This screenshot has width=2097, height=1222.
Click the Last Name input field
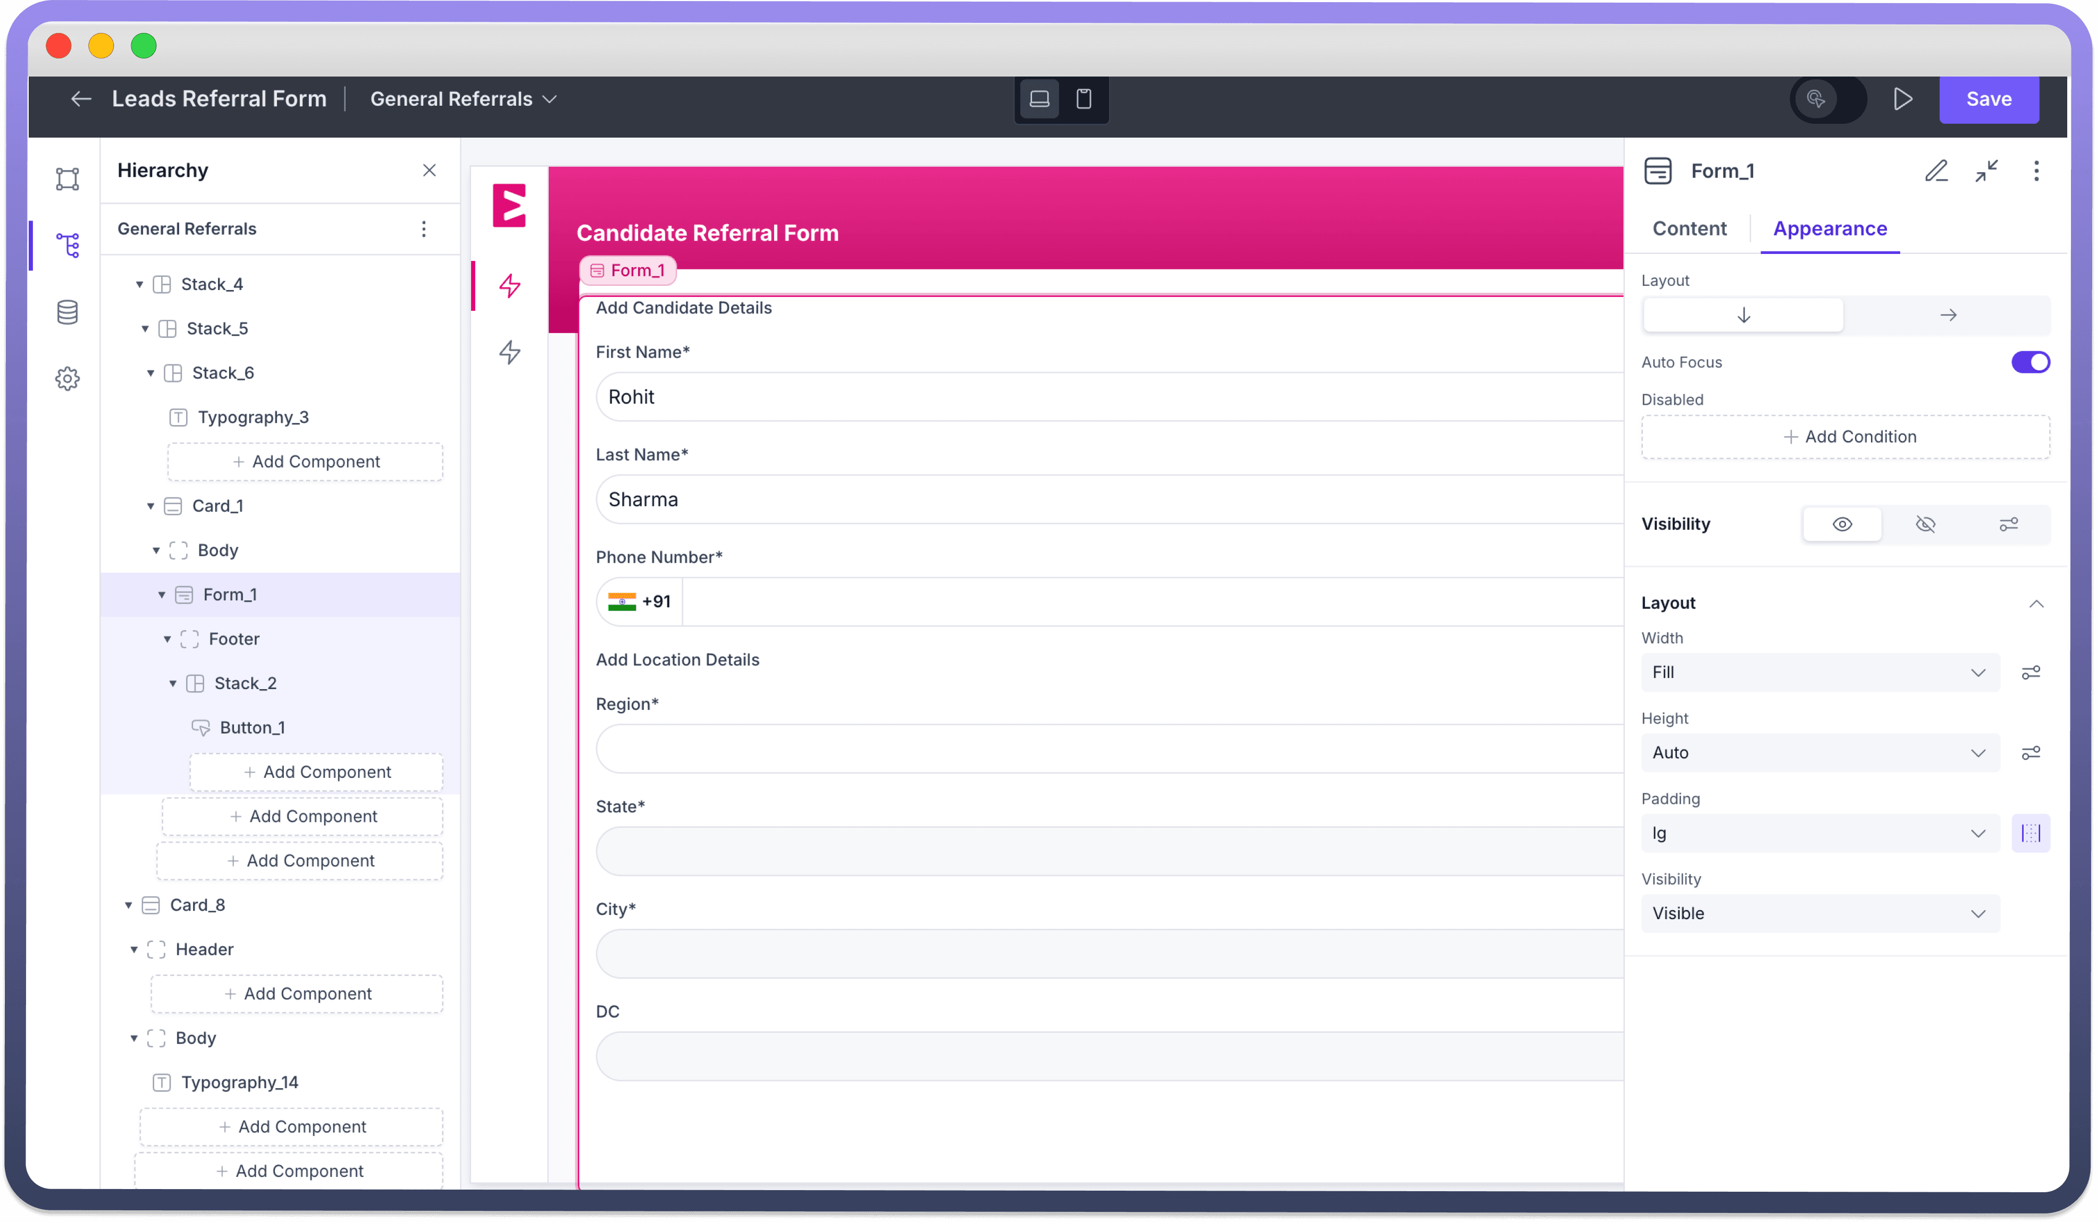(x=1107, y=499)
